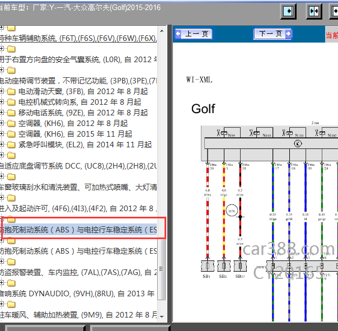Select 电控机械式转向系 tree entry
Screen dimensions: 338x331
[80, 102]
